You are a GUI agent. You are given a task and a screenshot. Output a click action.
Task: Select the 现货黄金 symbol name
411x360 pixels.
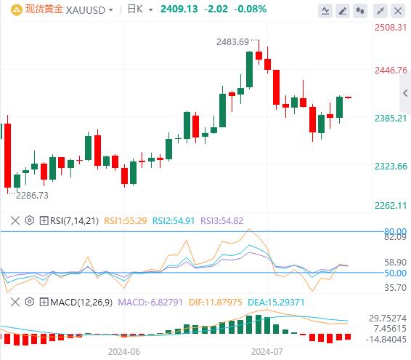[x=44, y=9]
